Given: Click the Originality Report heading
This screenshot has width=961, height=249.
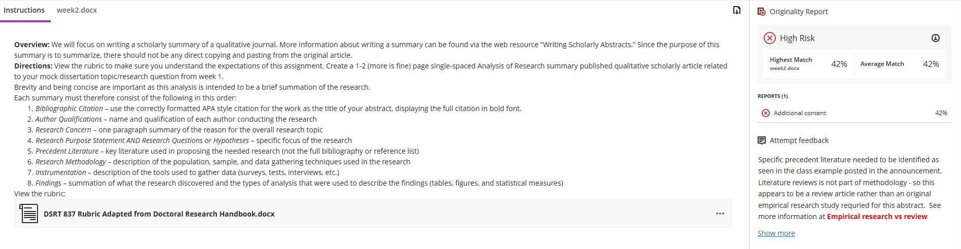Looking at the screenshot, I should tap(799, 12).
